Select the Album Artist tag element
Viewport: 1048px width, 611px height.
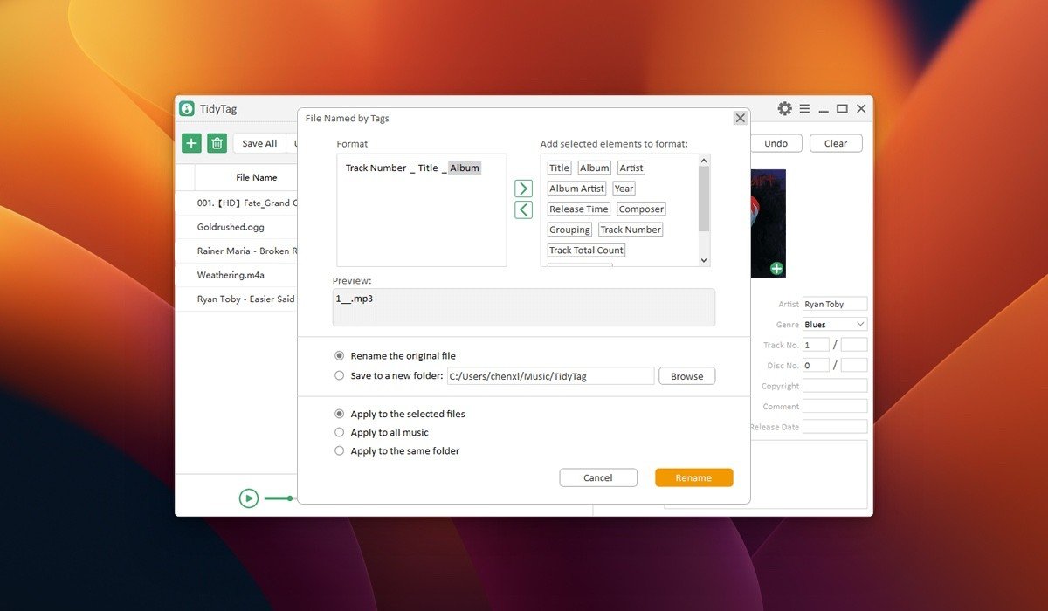pos(576,189)
